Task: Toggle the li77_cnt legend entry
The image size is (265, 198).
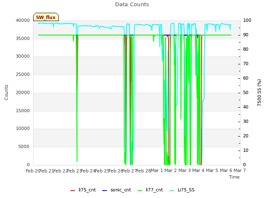Action: (150, 190)
